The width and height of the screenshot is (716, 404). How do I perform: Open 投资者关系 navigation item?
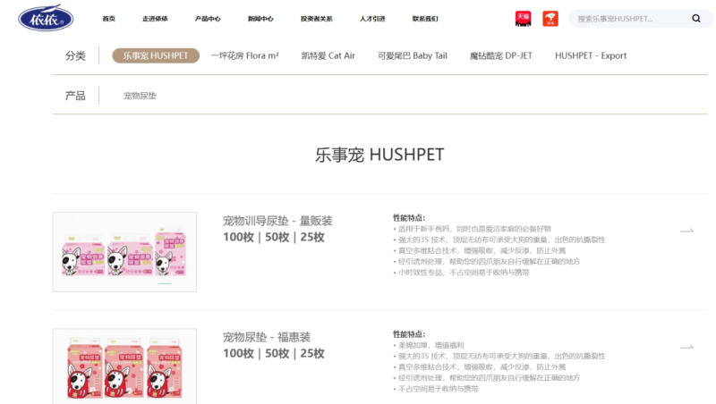click(316, 19)
